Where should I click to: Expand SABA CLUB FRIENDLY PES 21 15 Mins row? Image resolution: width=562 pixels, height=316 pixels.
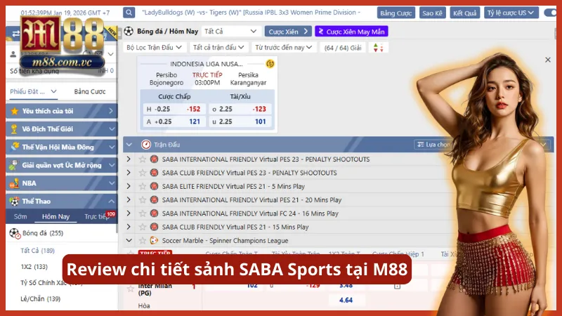click(129, 227)
